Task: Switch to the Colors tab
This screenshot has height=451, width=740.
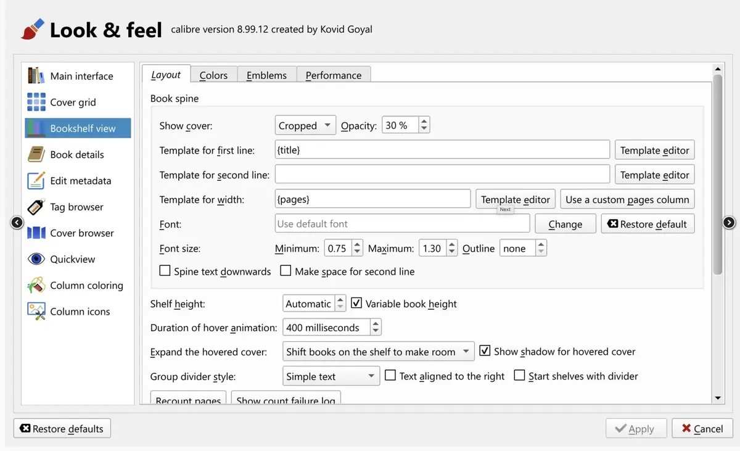Action: click(213, 75)
